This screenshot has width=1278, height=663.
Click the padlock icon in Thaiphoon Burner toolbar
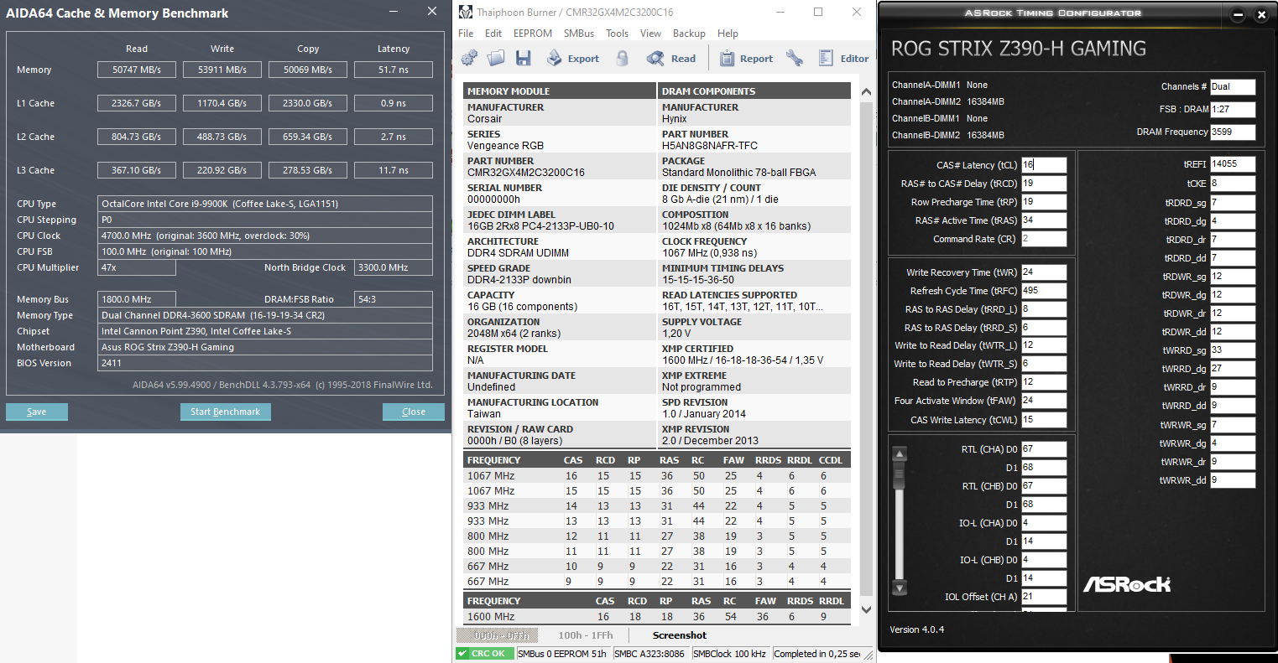coord(623,58)
